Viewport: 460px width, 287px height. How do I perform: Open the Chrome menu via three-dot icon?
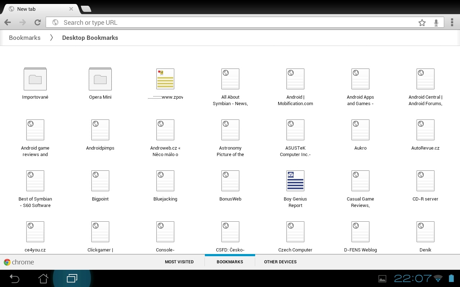coord(452,22)
